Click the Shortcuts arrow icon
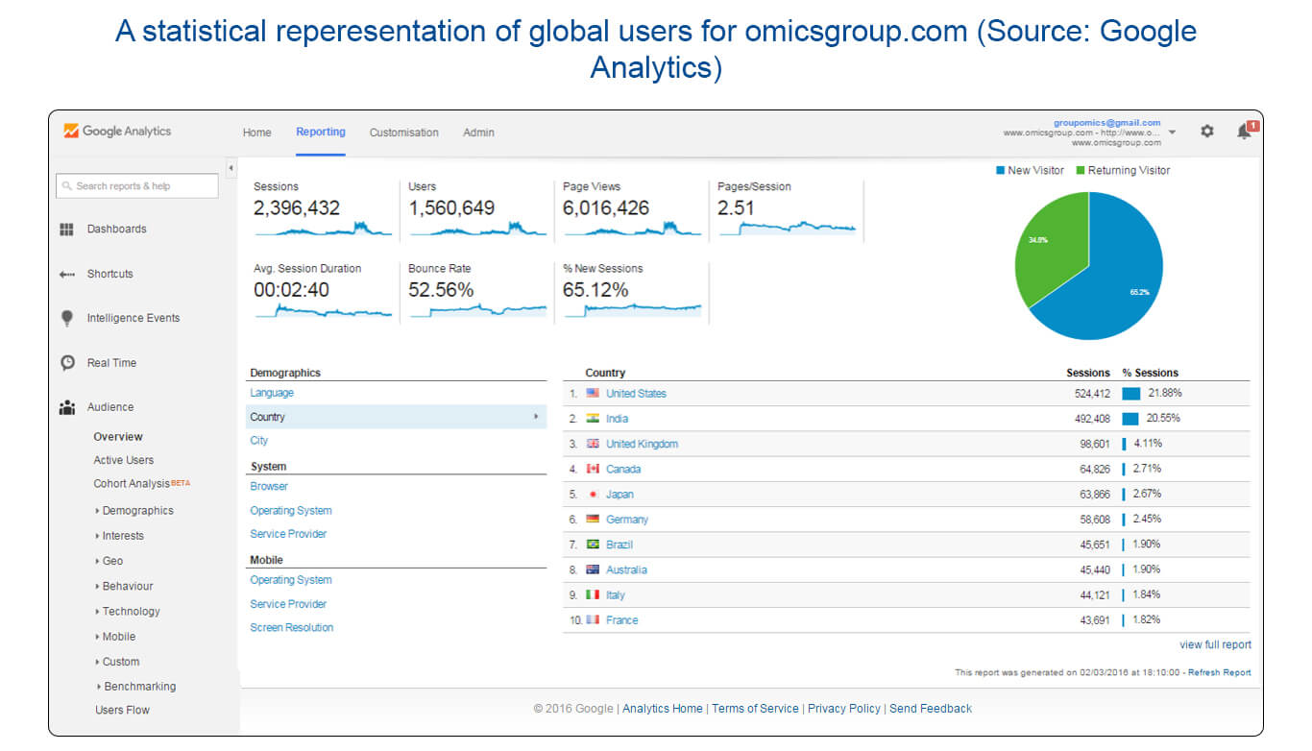This screenshot has height=751, width=1312. 67,274
